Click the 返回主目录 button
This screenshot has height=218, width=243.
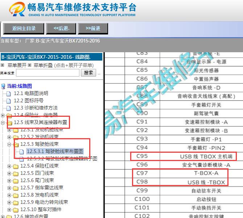[x=24, y=29]
